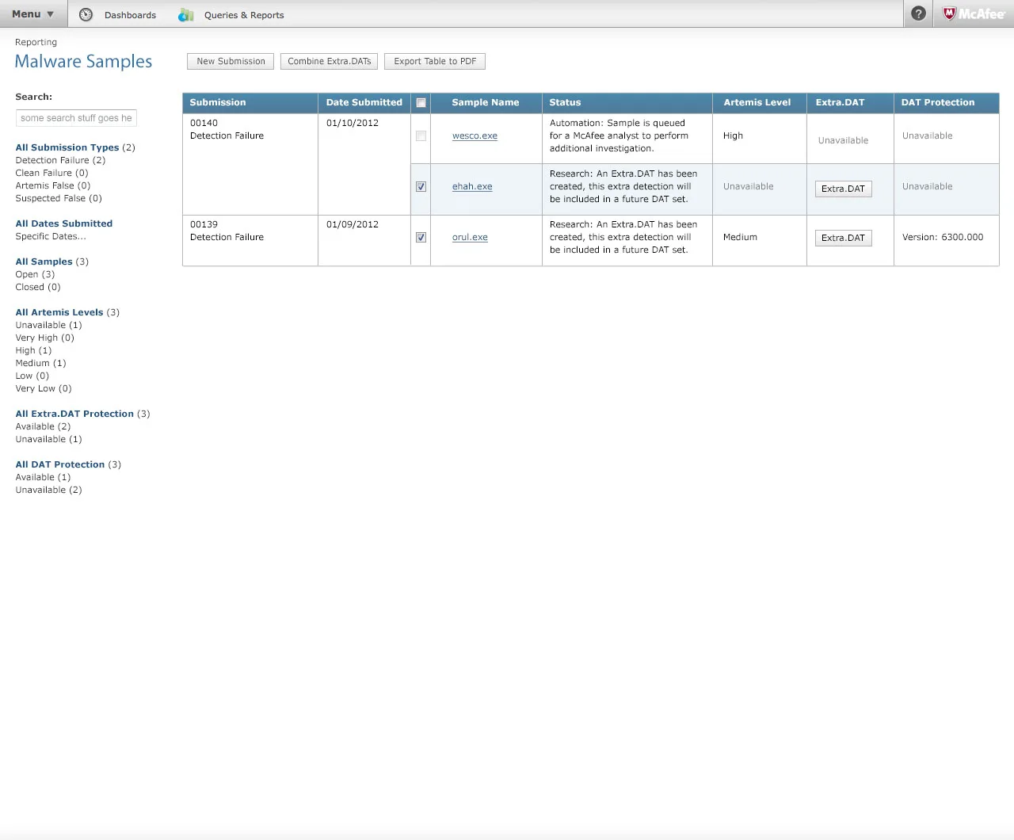Image resolution: width=1014 pixels, height=840 pixels.
Task: Filter Artemis level by High (1)
Action: pyautogui.click(x=33, y=350)
